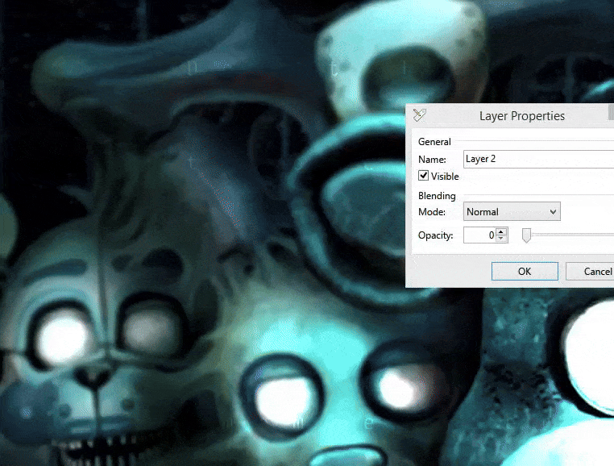Increase opacity with the up arrow

501,231
